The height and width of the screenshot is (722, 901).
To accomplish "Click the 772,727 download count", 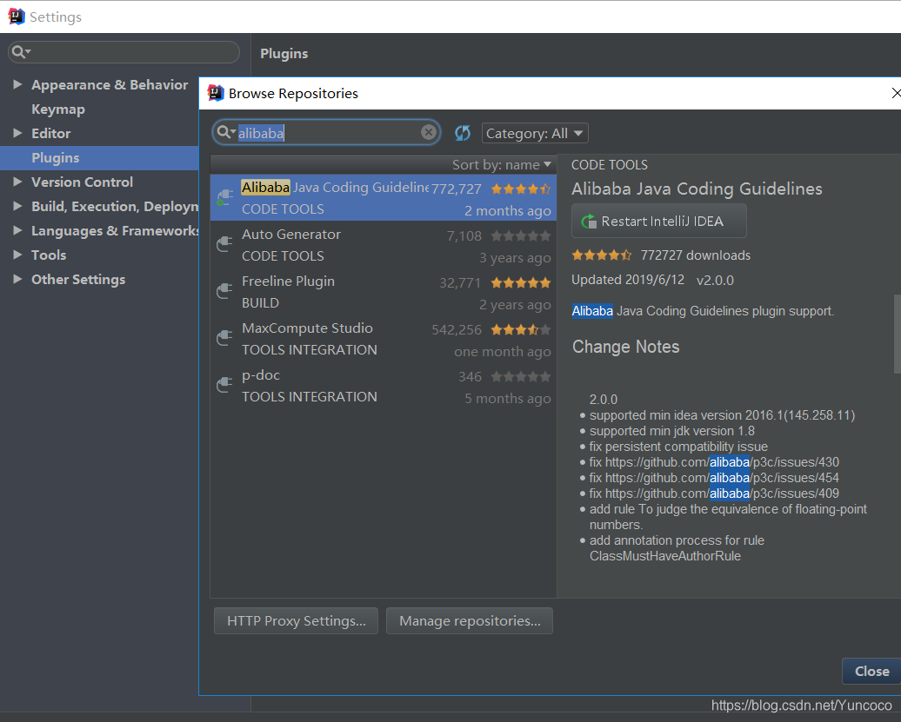I will (x=457, y=189).
